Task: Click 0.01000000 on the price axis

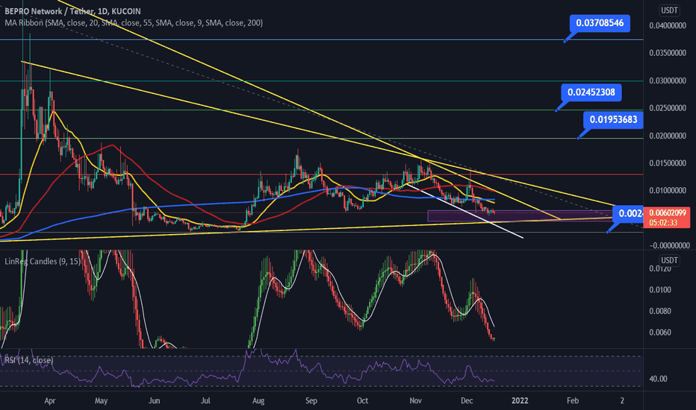Action: tap(668, 191)
